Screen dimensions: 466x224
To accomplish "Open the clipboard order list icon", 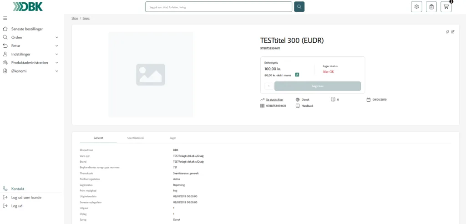I will coord(431,7).
